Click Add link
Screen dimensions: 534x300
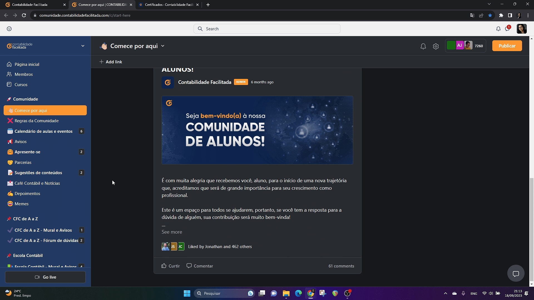111,62
